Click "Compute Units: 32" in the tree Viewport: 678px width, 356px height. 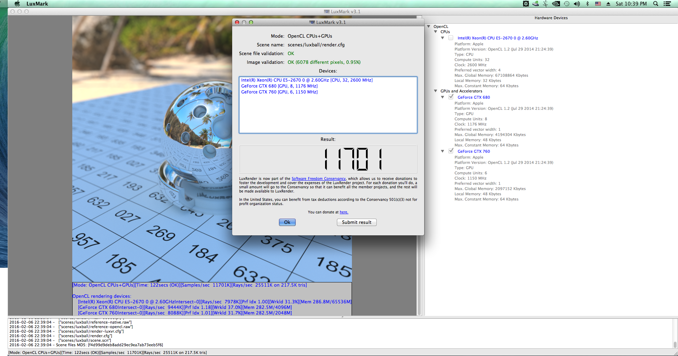(472, 60)
